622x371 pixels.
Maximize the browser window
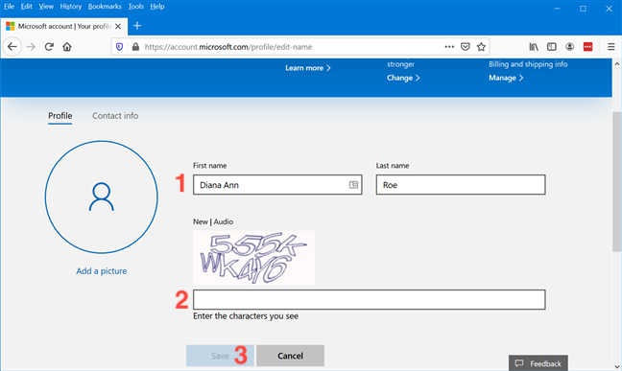(583, 9)
